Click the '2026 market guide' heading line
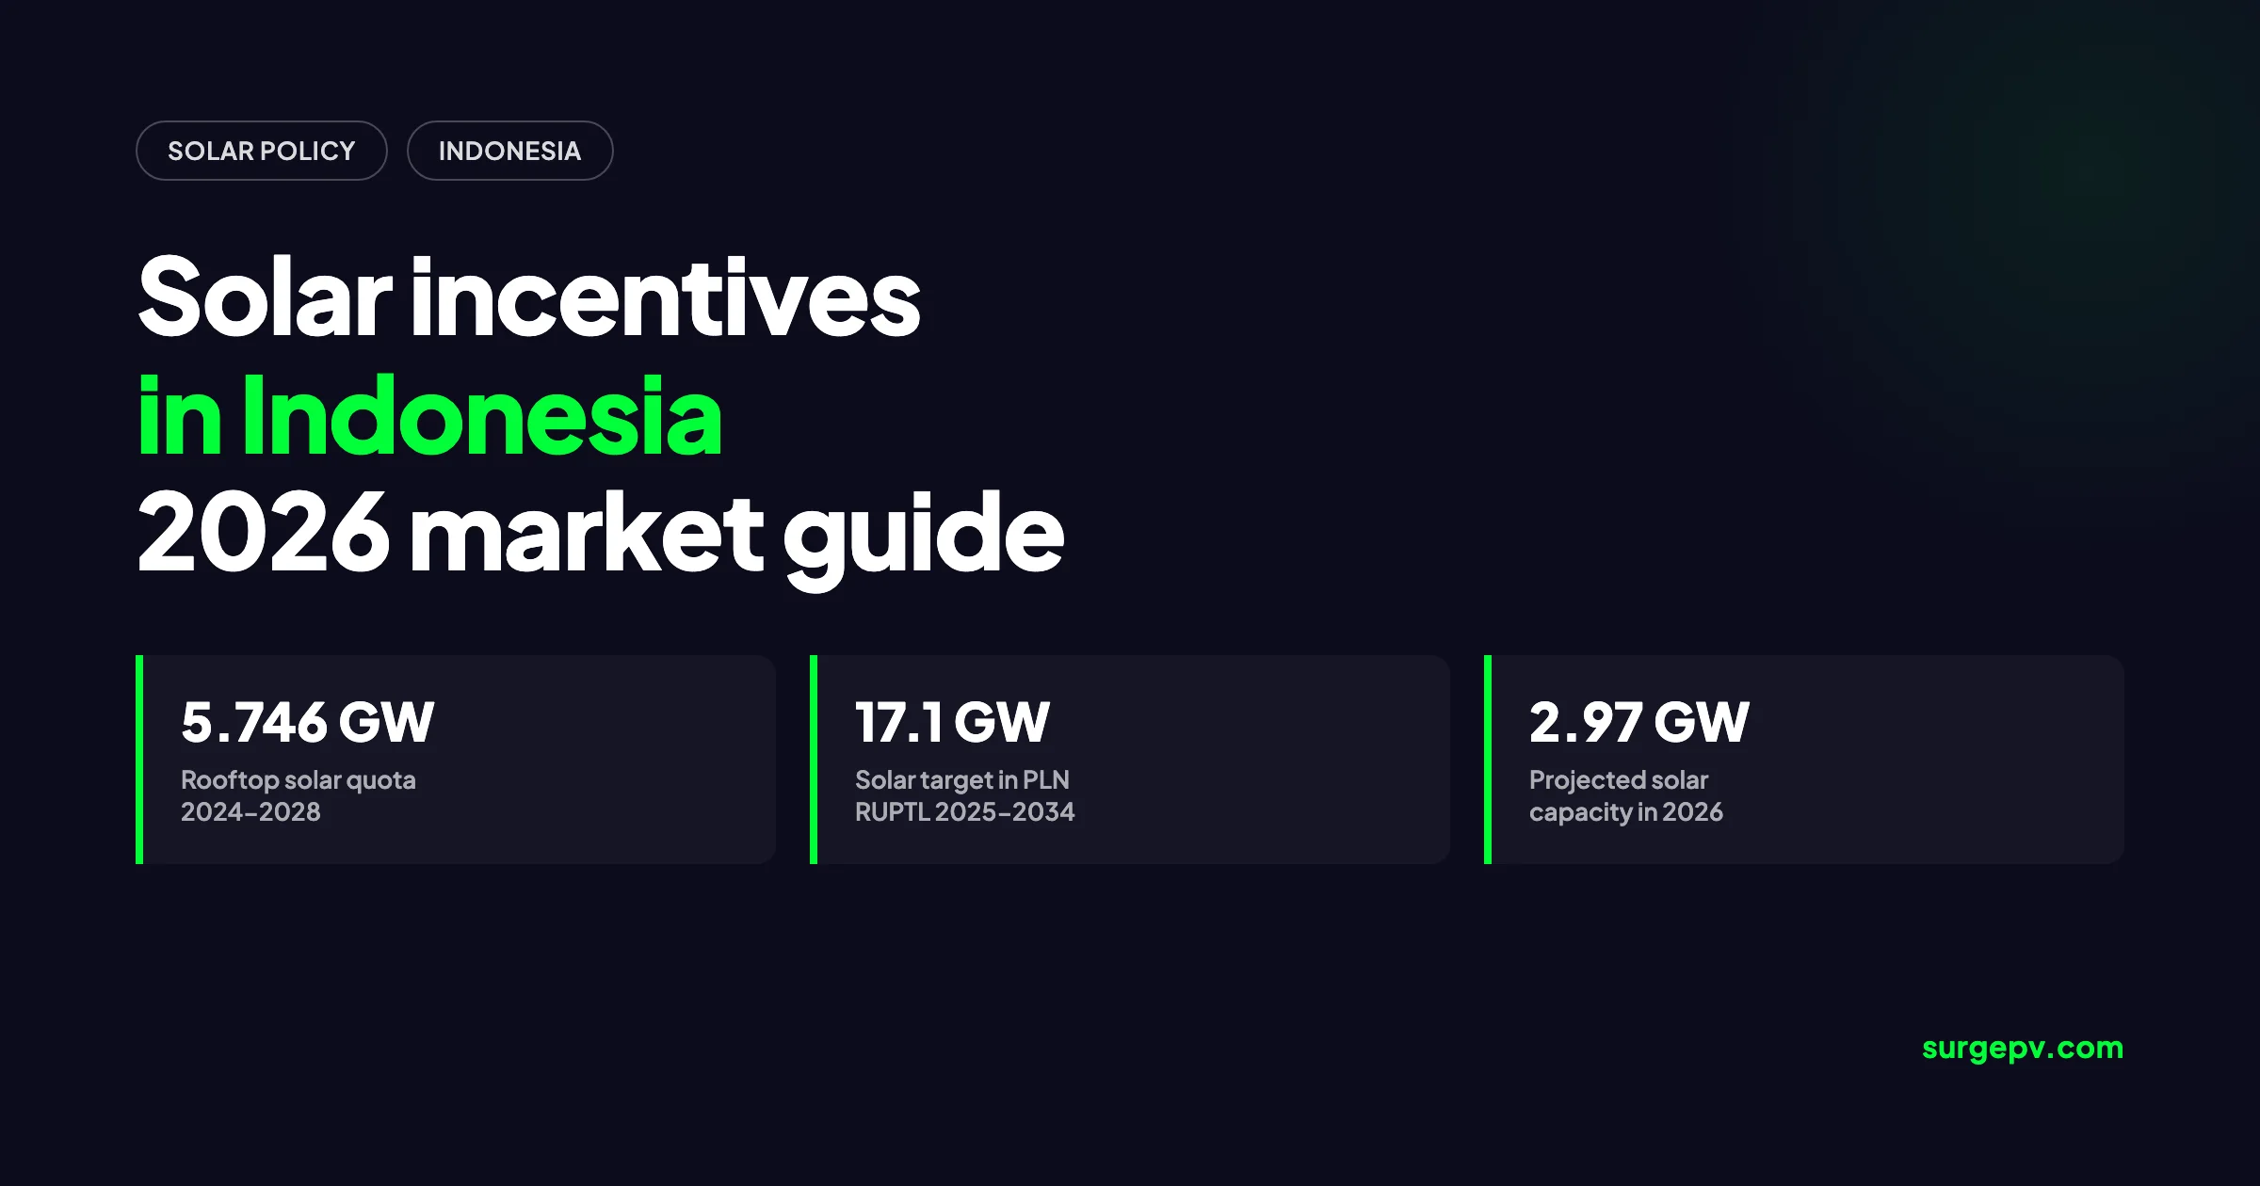 click(x=601, y=534)
